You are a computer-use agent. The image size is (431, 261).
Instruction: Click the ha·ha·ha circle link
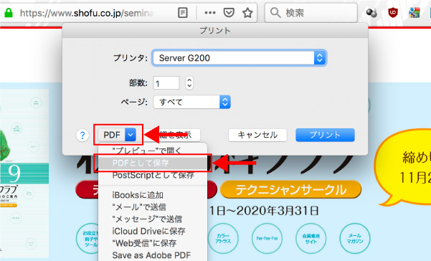pos(267,238)
